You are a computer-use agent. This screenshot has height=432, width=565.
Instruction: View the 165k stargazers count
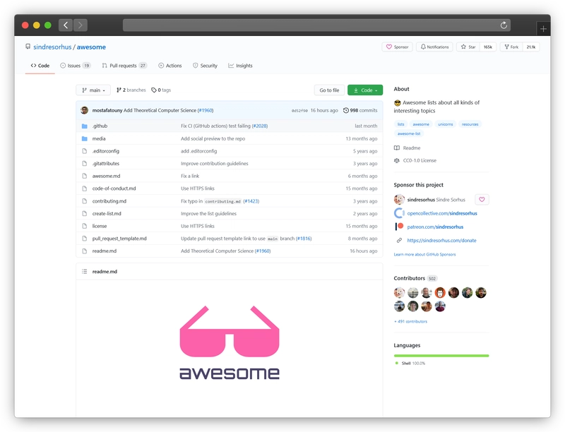488,47
